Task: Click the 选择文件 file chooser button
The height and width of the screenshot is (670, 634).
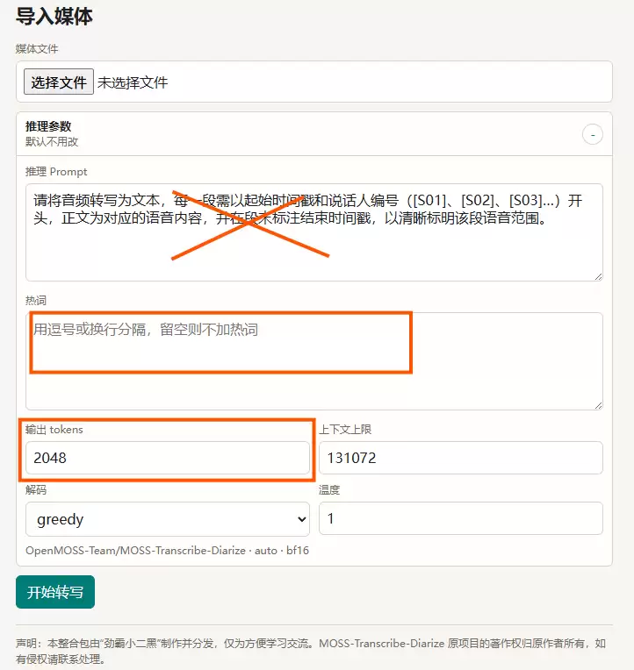Action: click(x=59, y=82)
